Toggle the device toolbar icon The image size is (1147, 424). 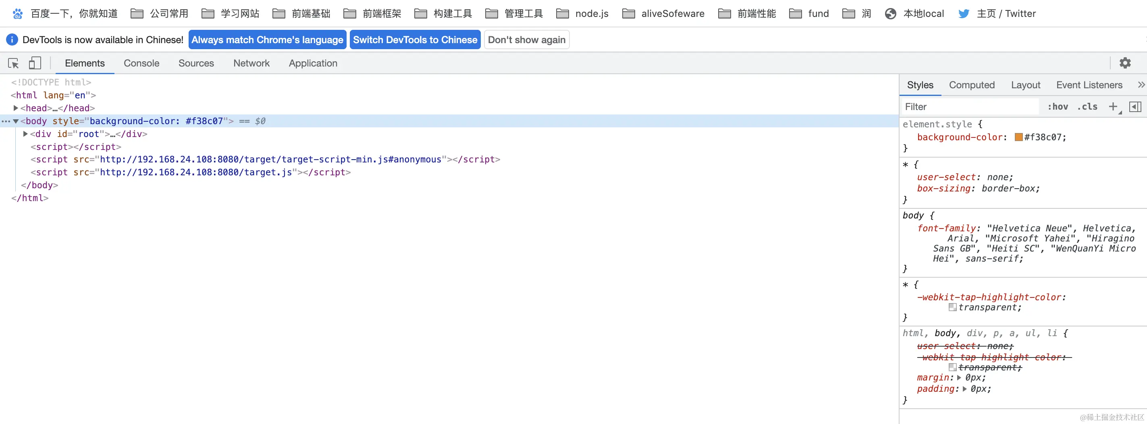(35, 63)
